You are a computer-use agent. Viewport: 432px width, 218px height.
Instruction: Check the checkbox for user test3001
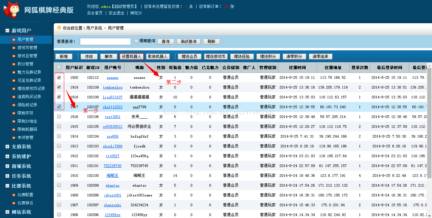pos(59,116)
